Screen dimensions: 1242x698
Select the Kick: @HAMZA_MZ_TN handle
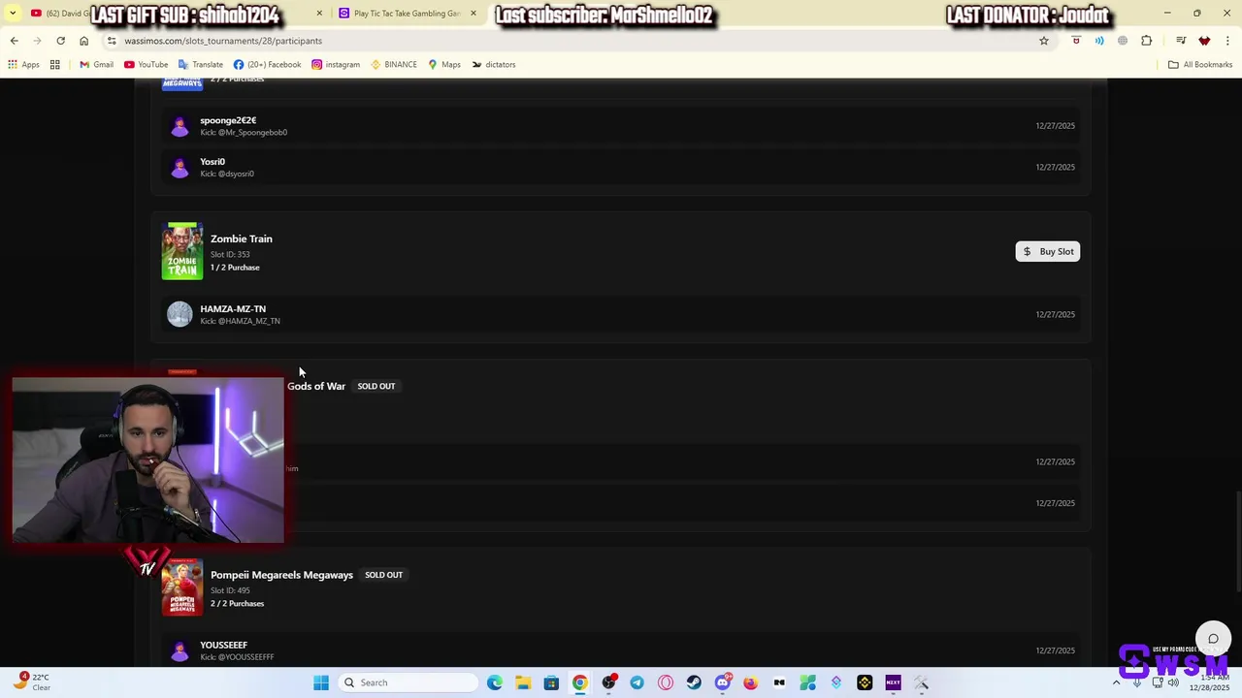[240, 321]
